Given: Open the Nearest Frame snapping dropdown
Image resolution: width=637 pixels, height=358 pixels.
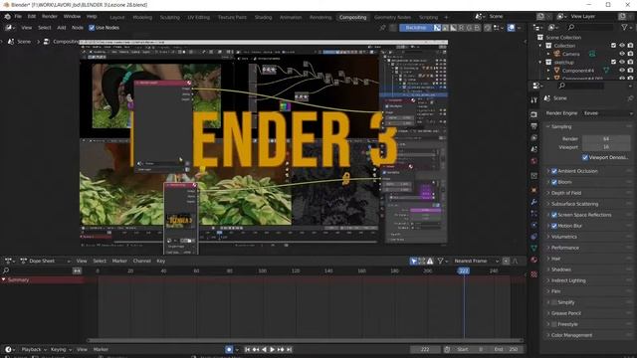Looking at the screenshot, I should pyautogui.click(x=476, y=261).
